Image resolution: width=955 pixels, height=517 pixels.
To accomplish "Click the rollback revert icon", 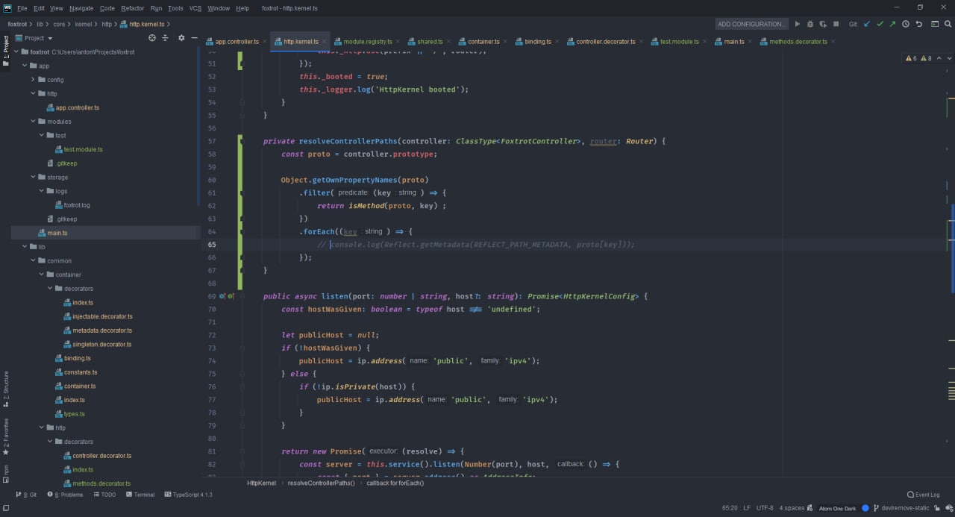I will coord(918,24).
